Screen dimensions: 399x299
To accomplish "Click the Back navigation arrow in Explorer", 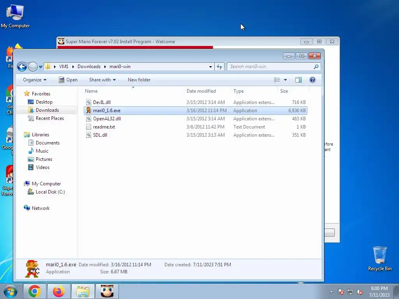I will 22,67.
